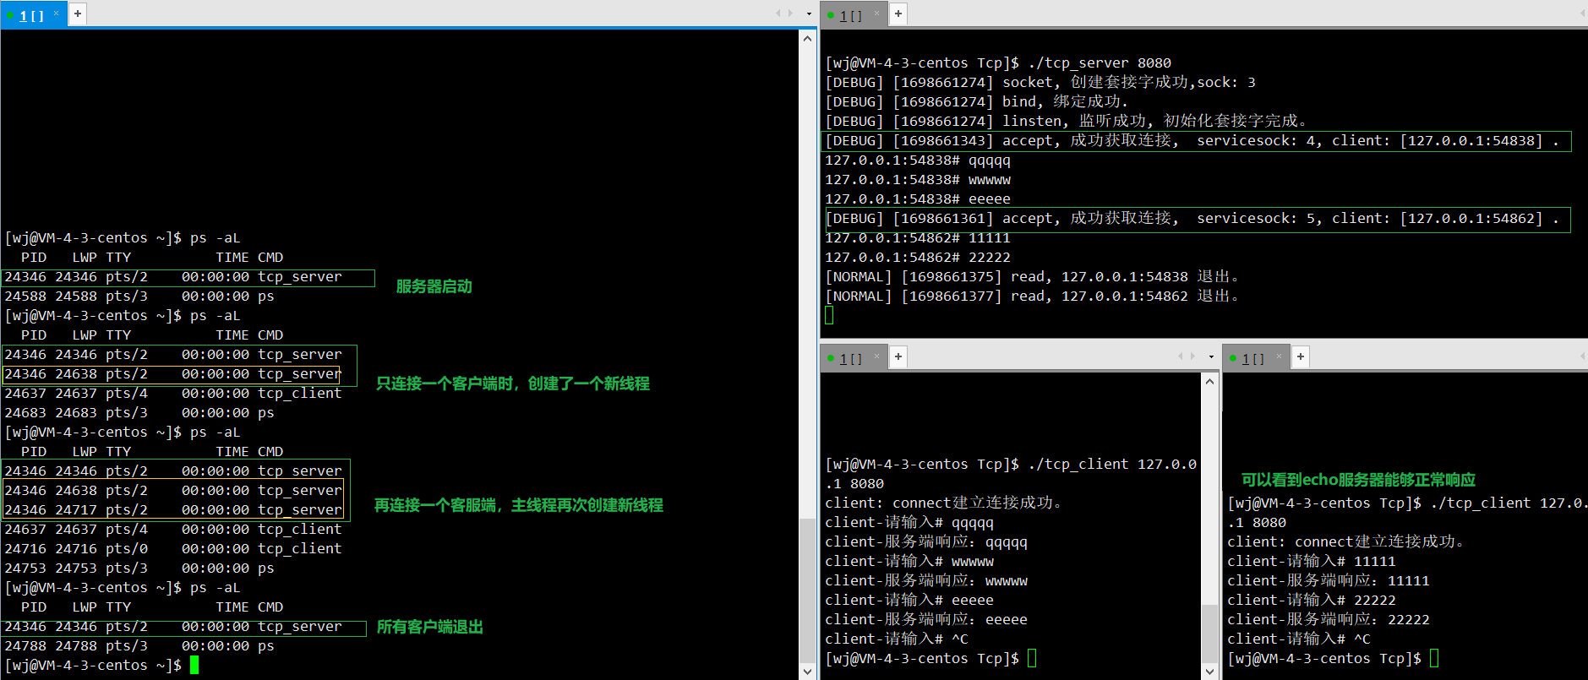Open the tab list dropdown in the ps -aL pane
Screen dimensions: 1588x680
point(809,14)
